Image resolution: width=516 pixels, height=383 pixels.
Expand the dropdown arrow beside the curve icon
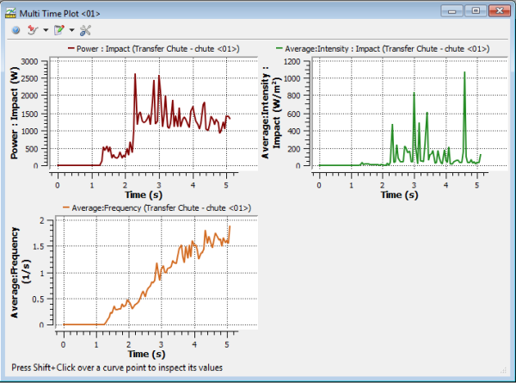tap(44, 30)
